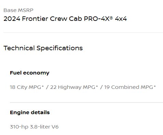Screen dimensions: 163x135
Task: Click the Base MSRP label
Action: point(18,10)
